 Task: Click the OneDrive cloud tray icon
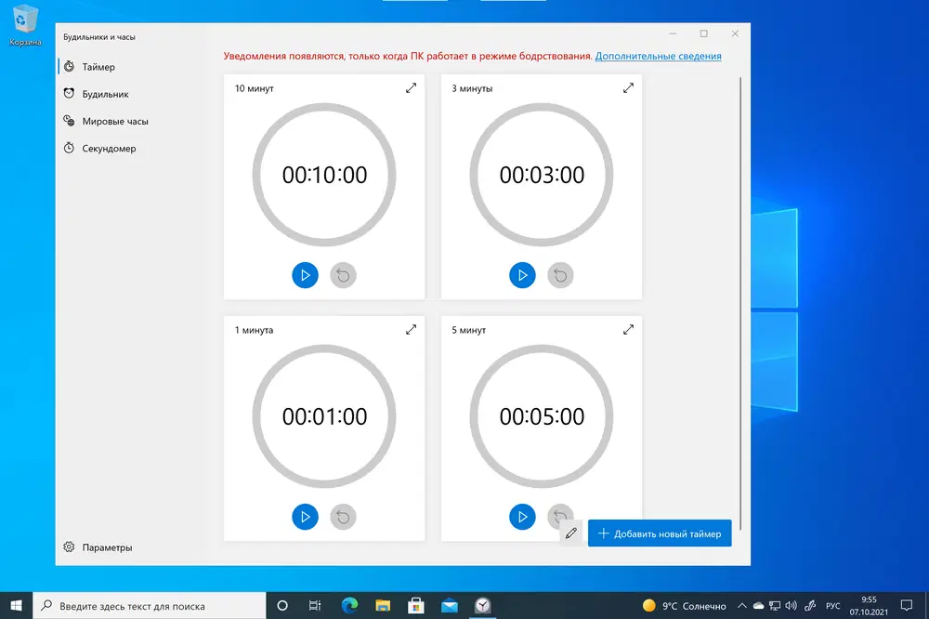click(x=758, y=605)
